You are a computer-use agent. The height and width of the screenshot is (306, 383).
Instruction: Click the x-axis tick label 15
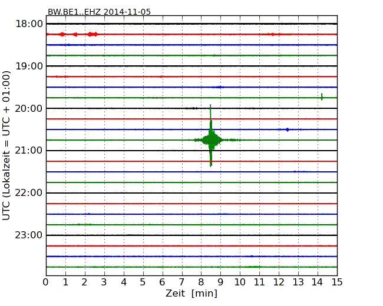(337, 282)
